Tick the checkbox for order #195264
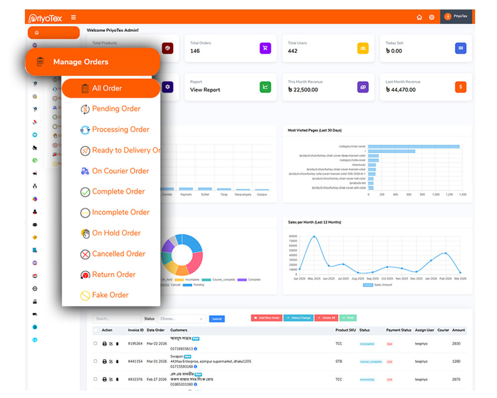 (95, 344)
